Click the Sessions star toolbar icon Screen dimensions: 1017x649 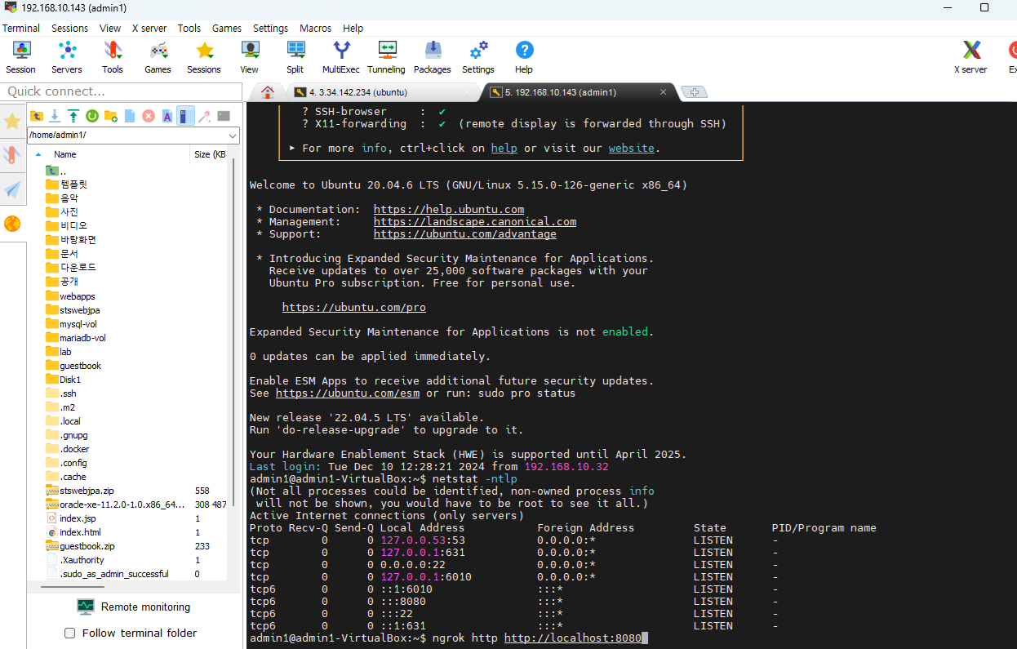tap(204, 57)
